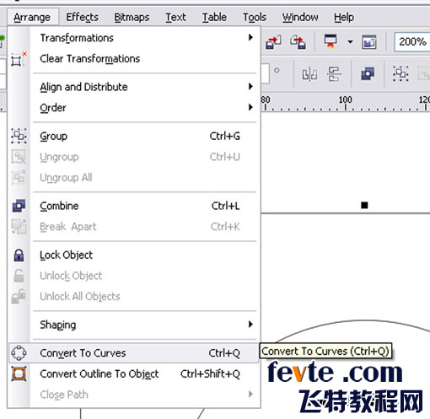This screenshot has height=419, width=430.
Task: Click the Lock Object padlock icon
Action: click(x=19, y=255)
